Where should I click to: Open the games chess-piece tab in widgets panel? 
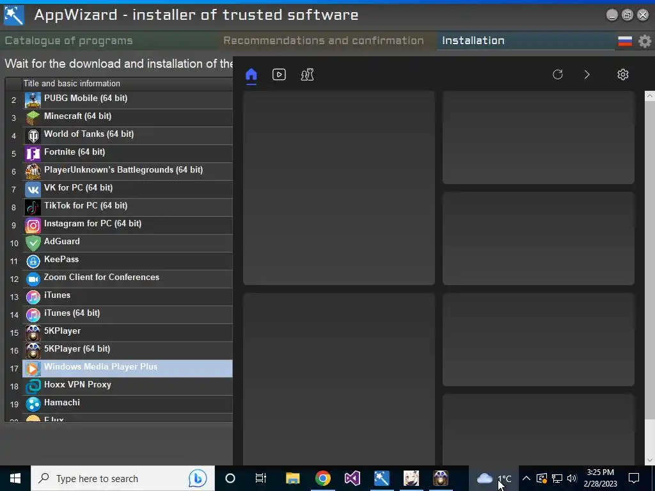coord(307,75)
